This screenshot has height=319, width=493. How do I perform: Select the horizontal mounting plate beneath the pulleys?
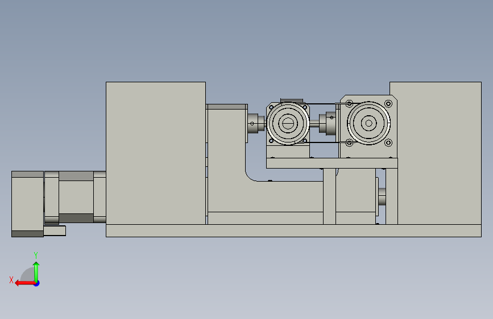(332, 163)
